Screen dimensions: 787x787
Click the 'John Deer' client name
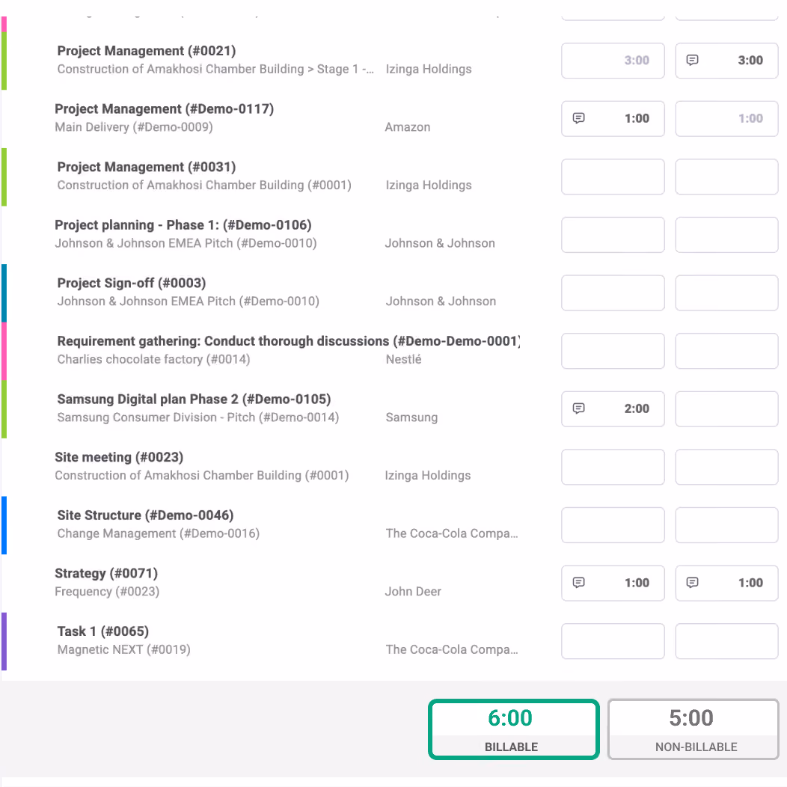click(413, 592)
